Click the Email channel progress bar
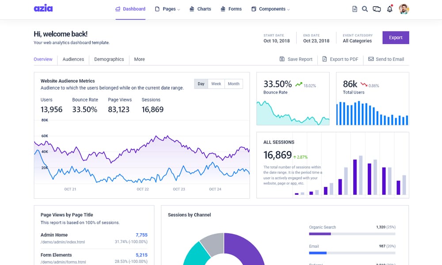Screen dimensions: 442x265 pyautogui.click(x=352, y=253)
